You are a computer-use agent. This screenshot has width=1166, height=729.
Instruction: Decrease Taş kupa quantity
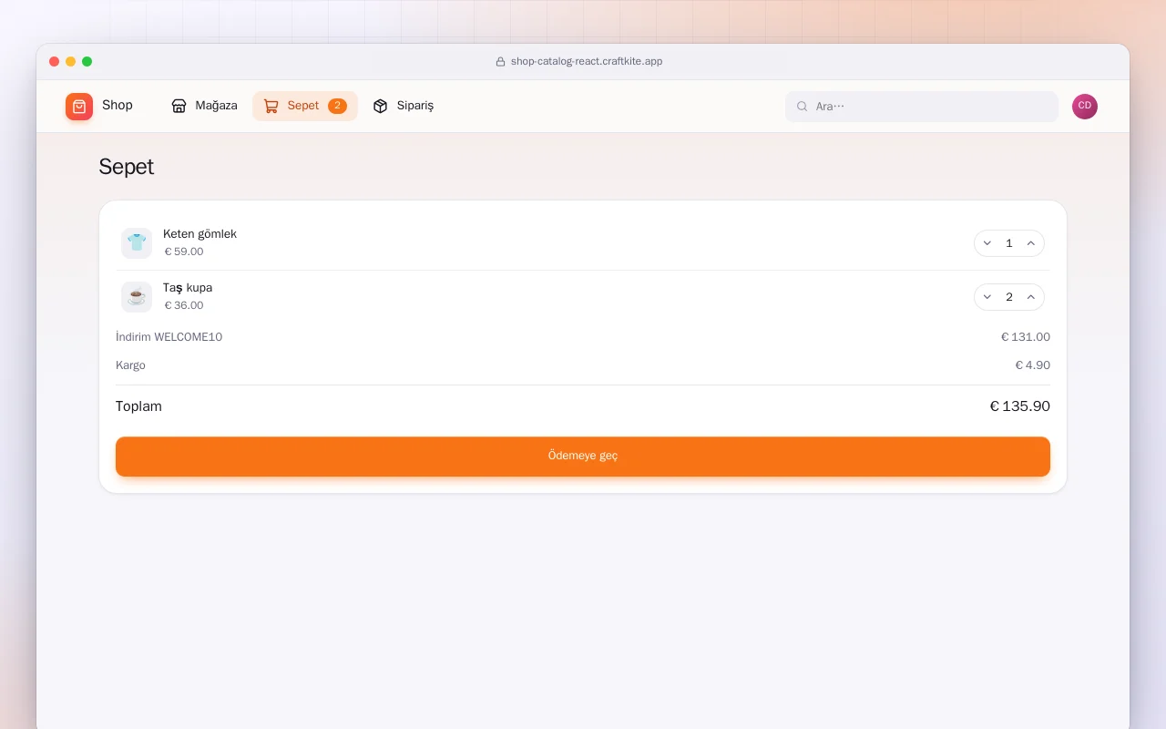pyautogui.click(x=987, y=297)
